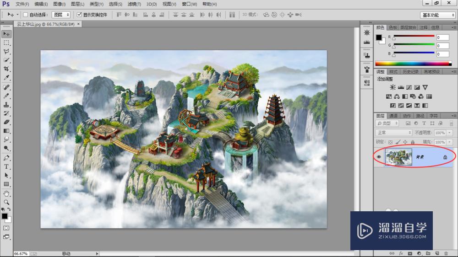Image resolution: width=458 pixels, height=257 pixels.
Task: Toggle lock transparent pixels in layers panel
Action: click(x=391, y=142)
